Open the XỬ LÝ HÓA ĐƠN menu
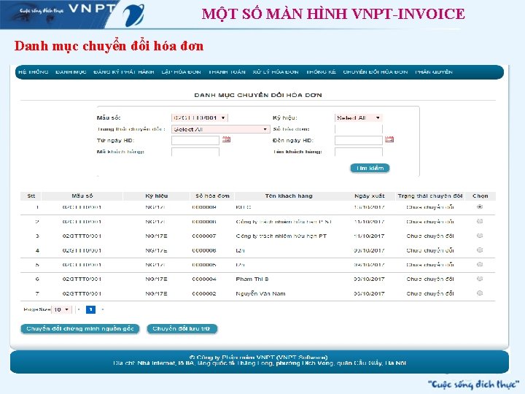This screenshot has height=394, width=525. [276, 72]
